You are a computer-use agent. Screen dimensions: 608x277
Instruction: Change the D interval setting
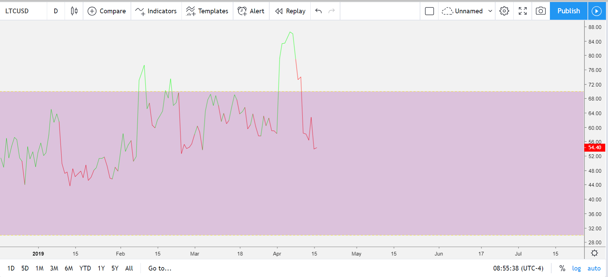pos(56,11)
